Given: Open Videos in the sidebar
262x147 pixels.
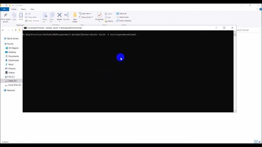Looking at the screenshot, I should click(10, 73).
